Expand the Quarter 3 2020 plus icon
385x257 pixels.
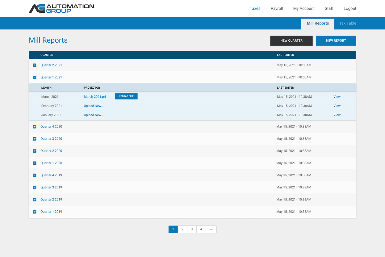point(35,139)
